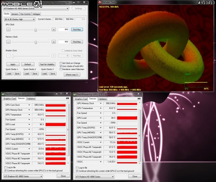Click Find Max for Memory Clock
The height and width of the screenshot is (182, 216).
click(x=77, y=42)
